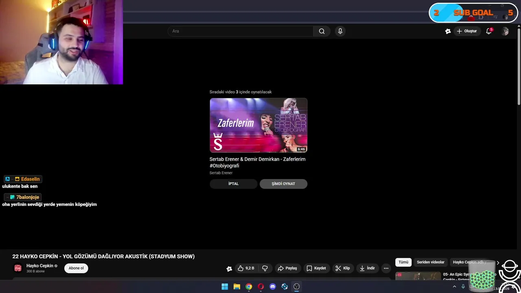Select the Seriden videolar chip
Viewport: 521px width, 293px height.
click(x=431, y=262)
